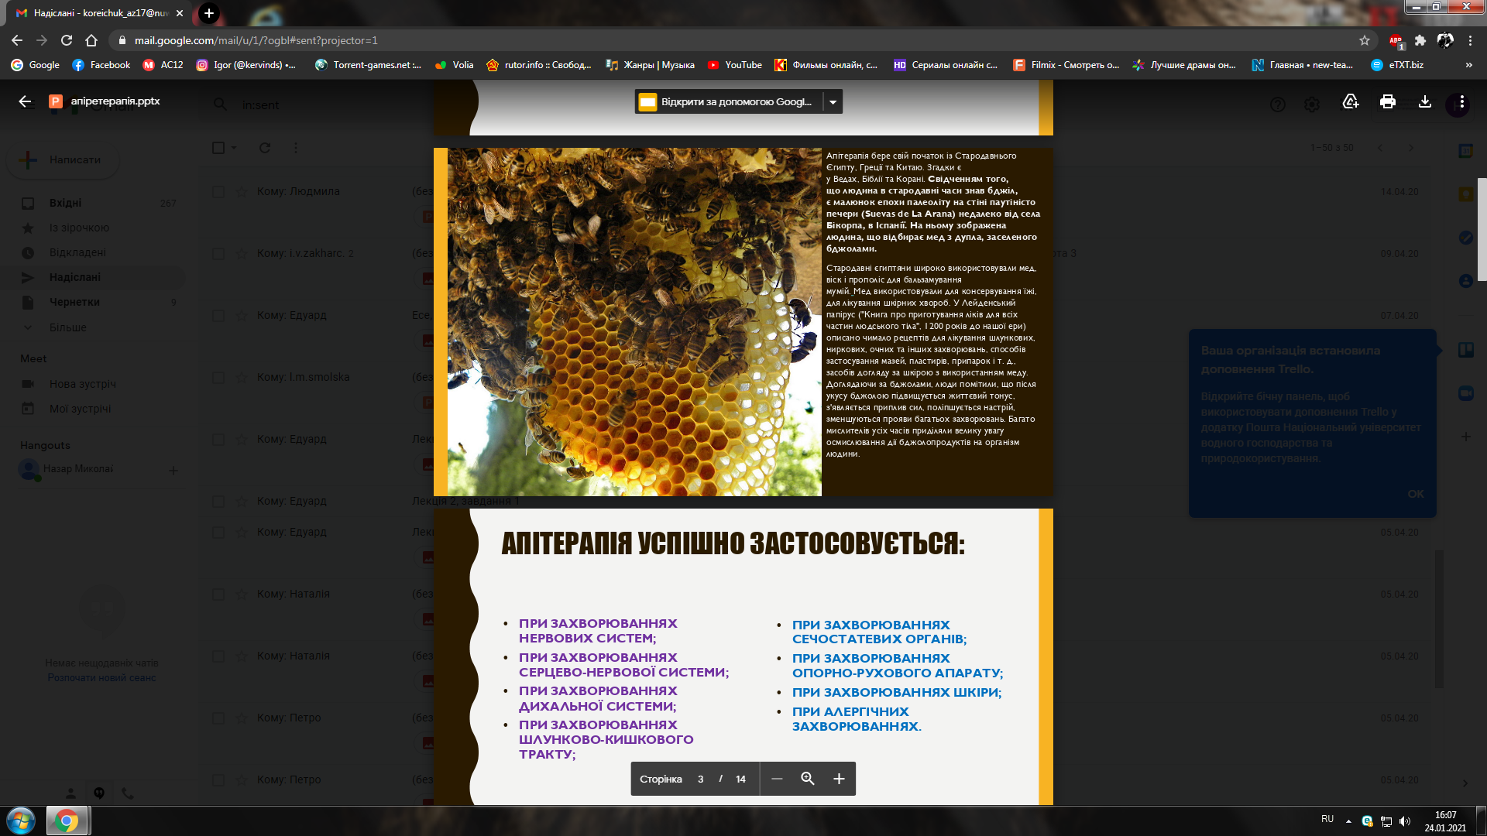Image resolution: width=1487 pixels, height=836 pixels.
Task: Reload the browser page
Action: 67,40
